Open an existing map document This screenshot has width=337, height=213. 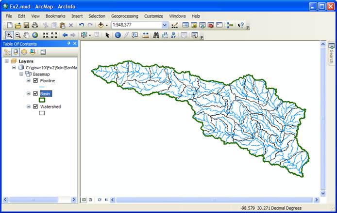[x=18, y=25]
